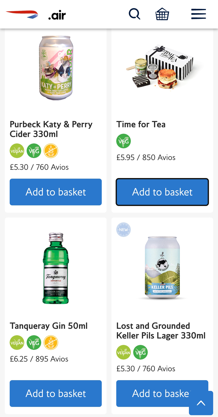Click the Veg icon under Keller Pils Lager
The width and height of the screenshot is (218, 417).
click(140, 352)
